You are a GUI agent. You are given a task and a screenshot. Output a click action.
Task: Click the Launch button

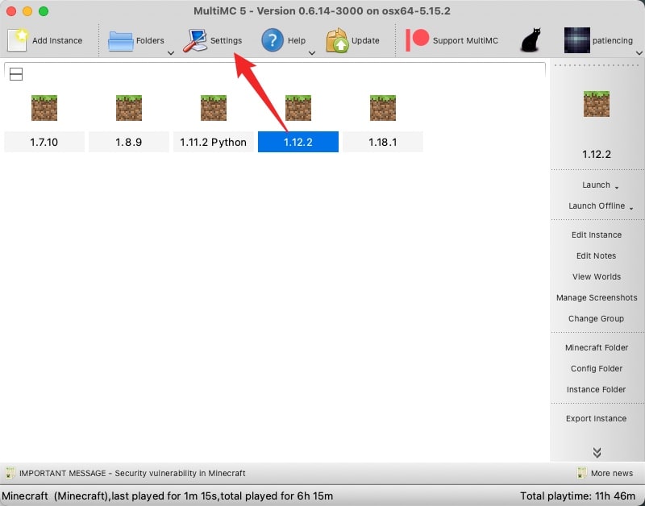(x=596, y=185)
